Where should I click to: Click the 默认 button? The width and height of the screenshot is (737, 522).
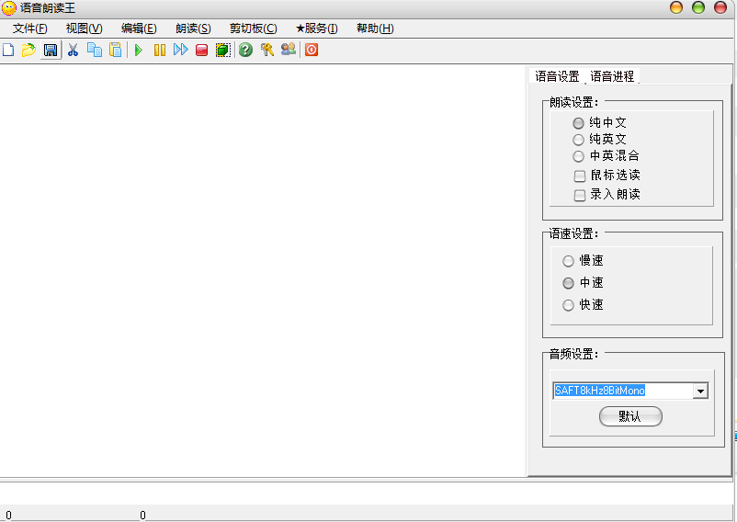tap(630, 416)
